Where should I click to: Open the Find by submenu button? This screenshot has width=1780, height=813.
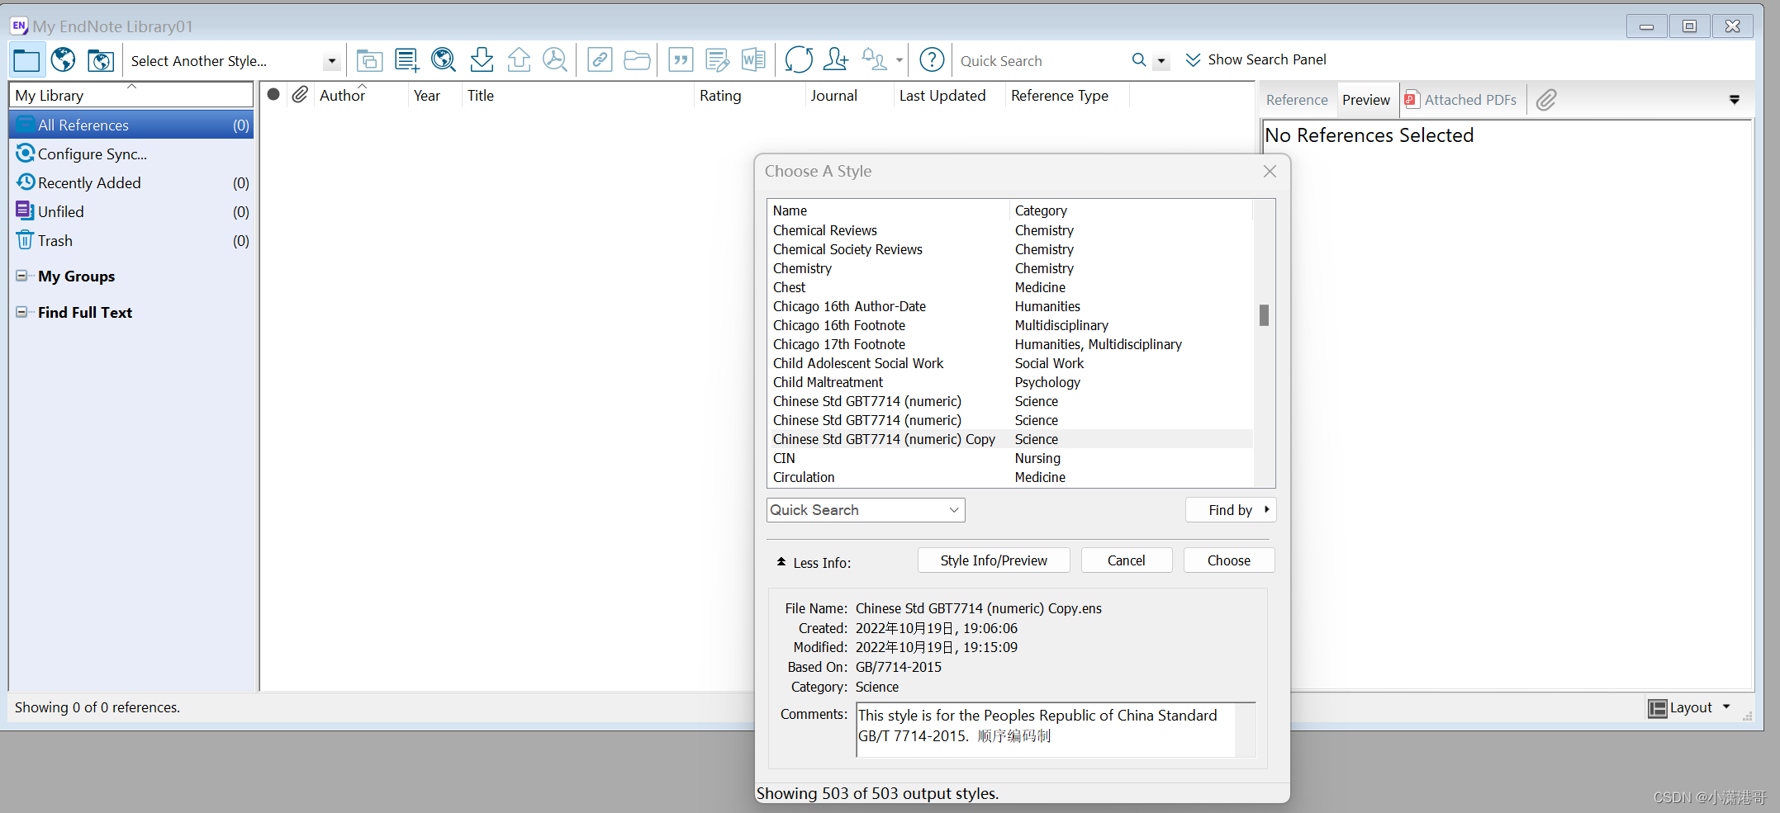click(x=1231, y=510)
